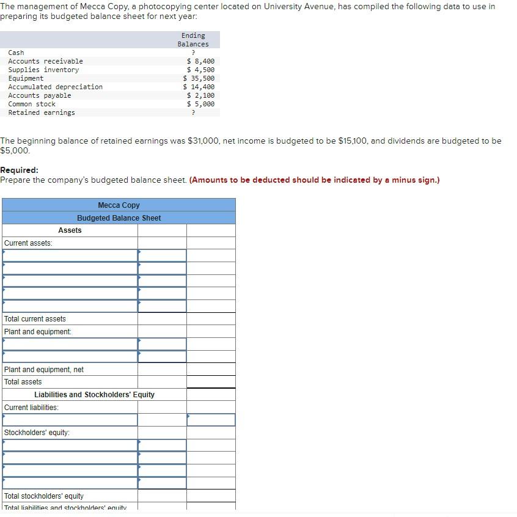Click amount field of first Stockholders' equity row

point(162,445)
